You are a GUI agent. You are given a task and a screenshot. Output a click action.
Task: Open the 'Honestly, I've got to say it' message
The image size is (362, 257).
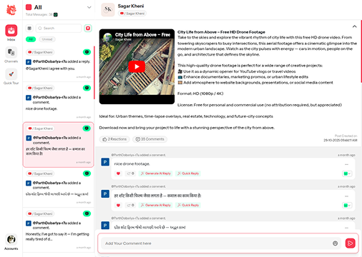[x=58, y=229]
